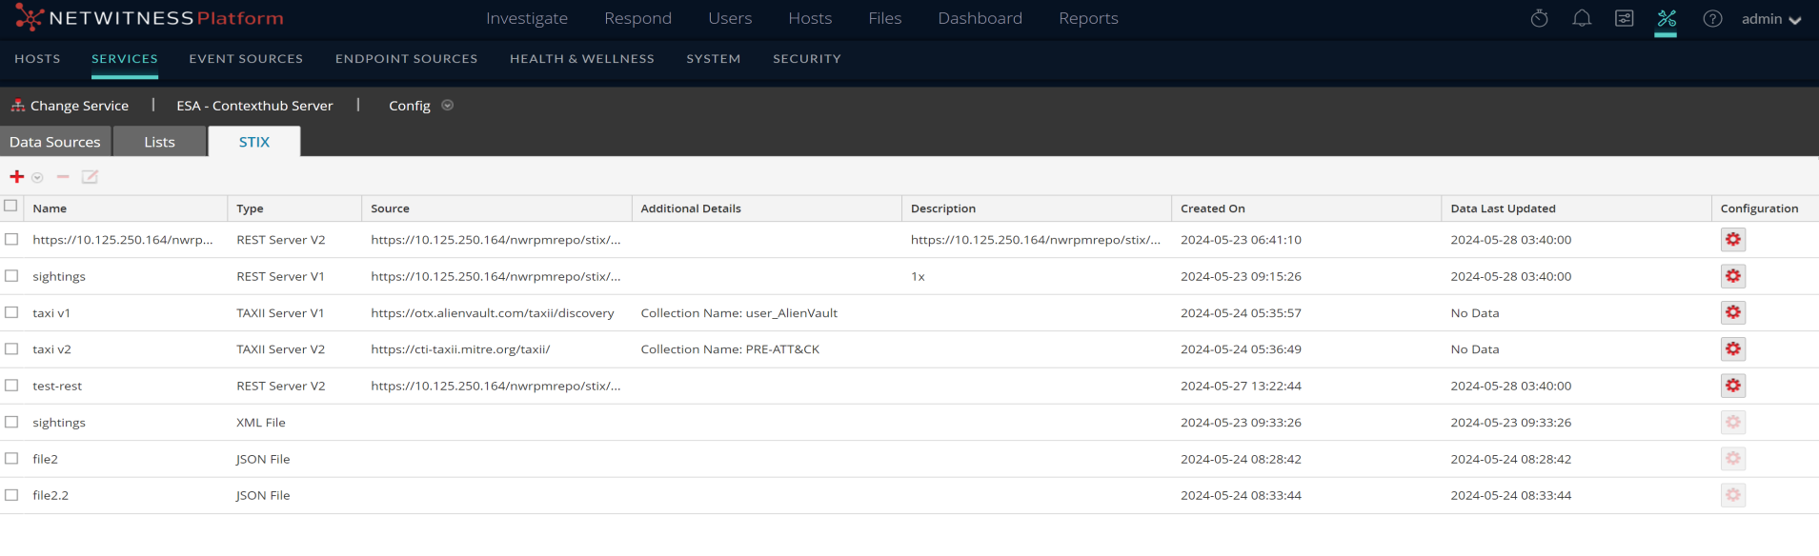Image resolution: width=1819 pixels, height=556 pixels.
Task: Toggle the select-all header checkbox
Action: (10, 206)
